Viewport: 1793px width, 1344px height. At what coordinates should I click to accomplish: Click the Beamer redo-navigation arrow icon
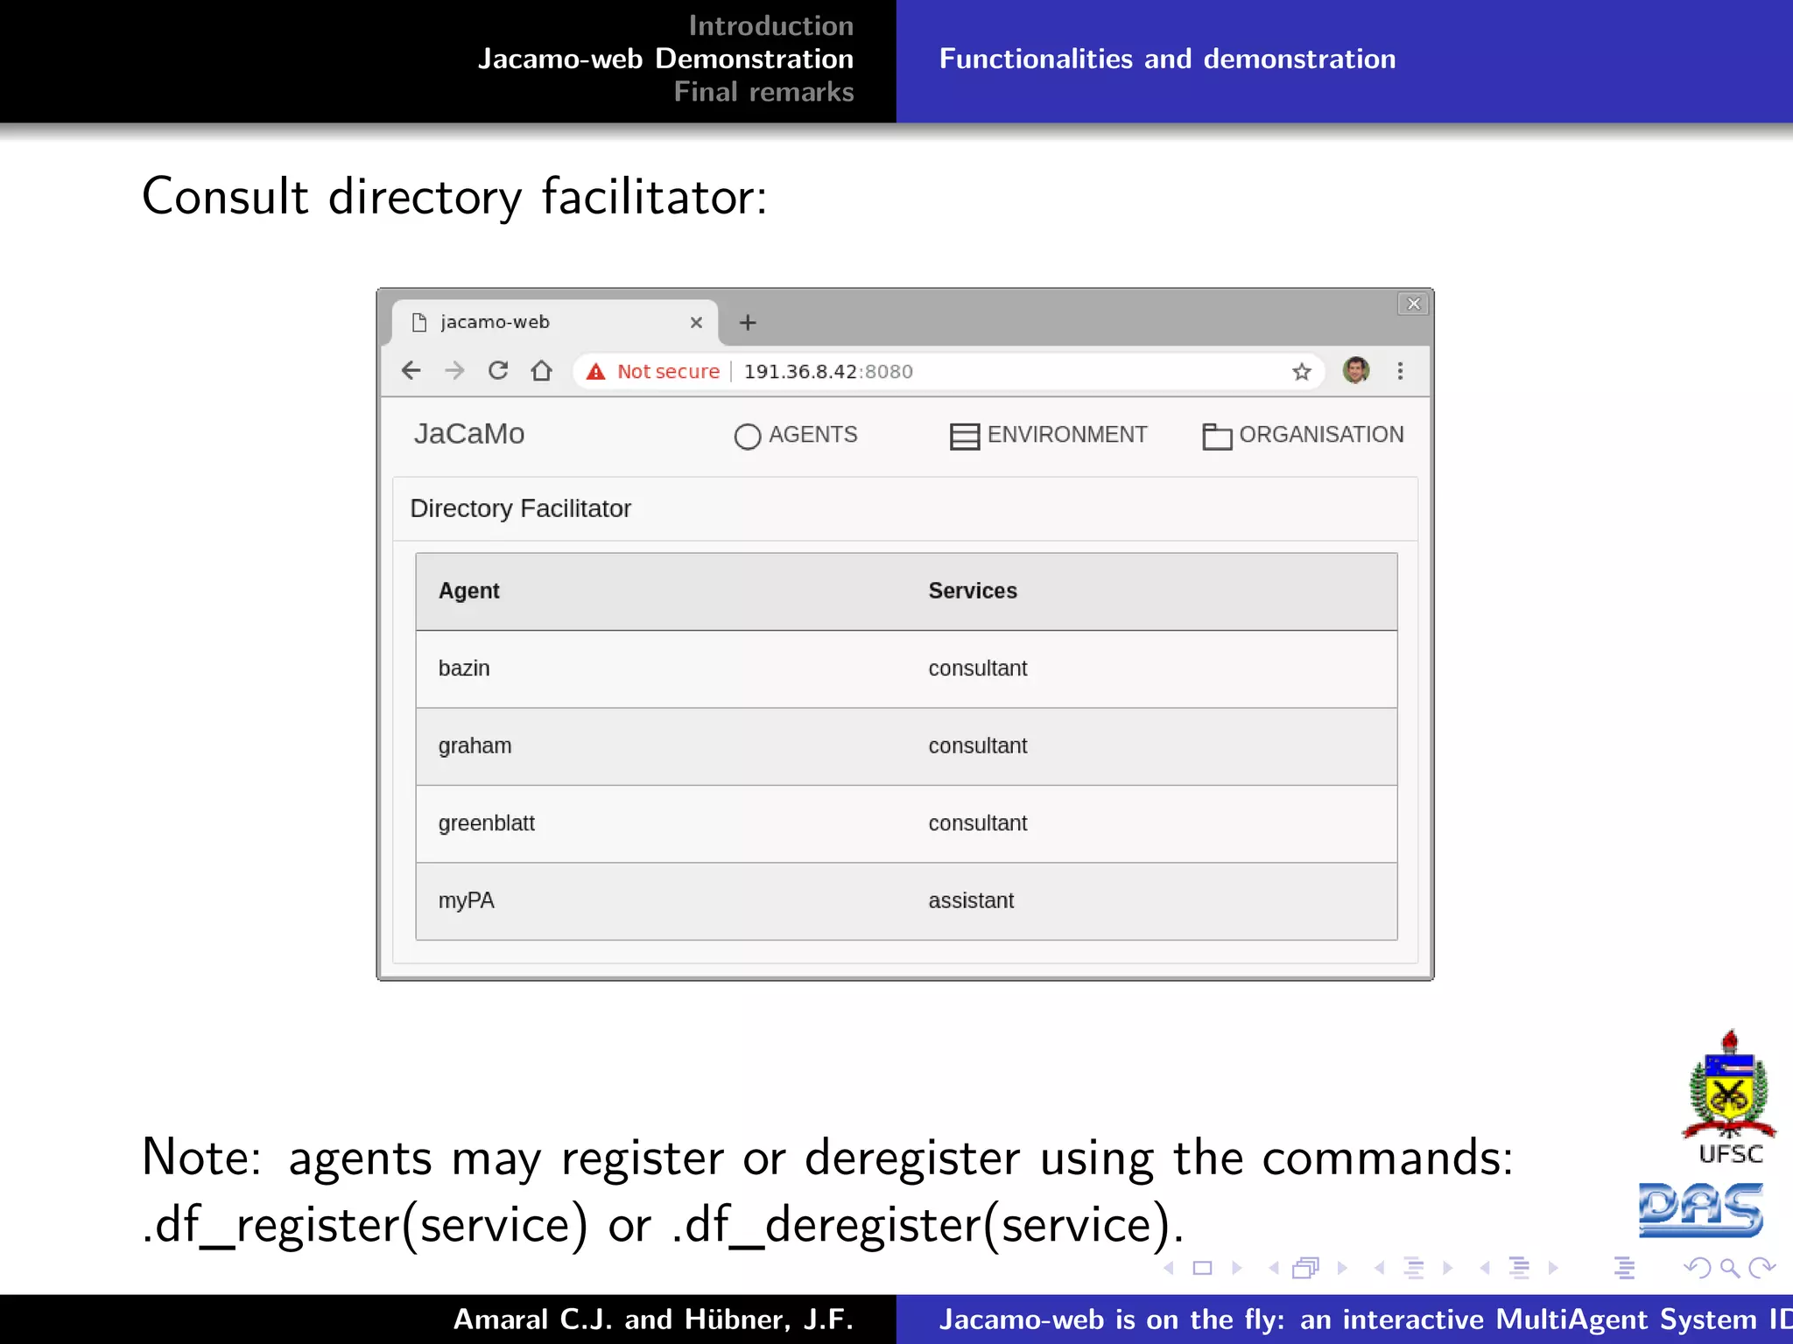tap(1761, 1268)
